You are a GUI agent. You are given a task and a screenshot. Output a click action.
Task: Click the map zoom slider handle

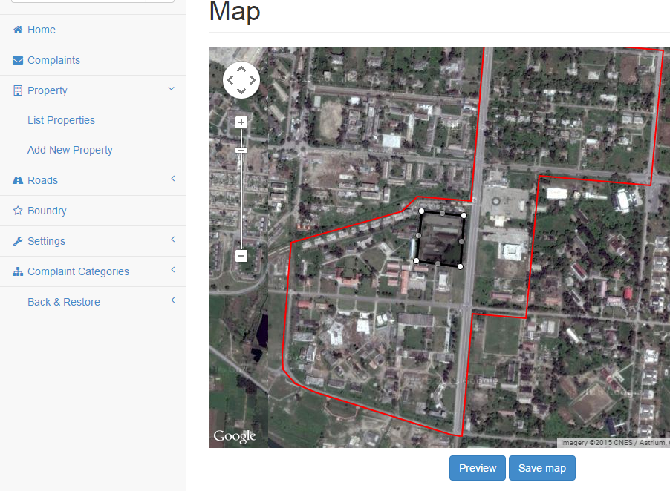241,151
